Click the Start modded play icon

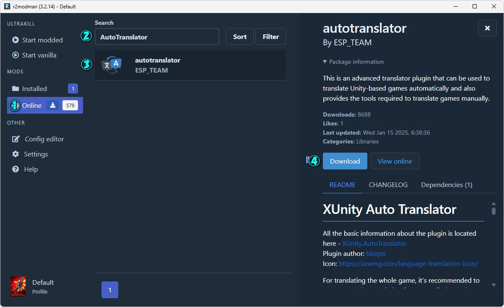(16, 40)
